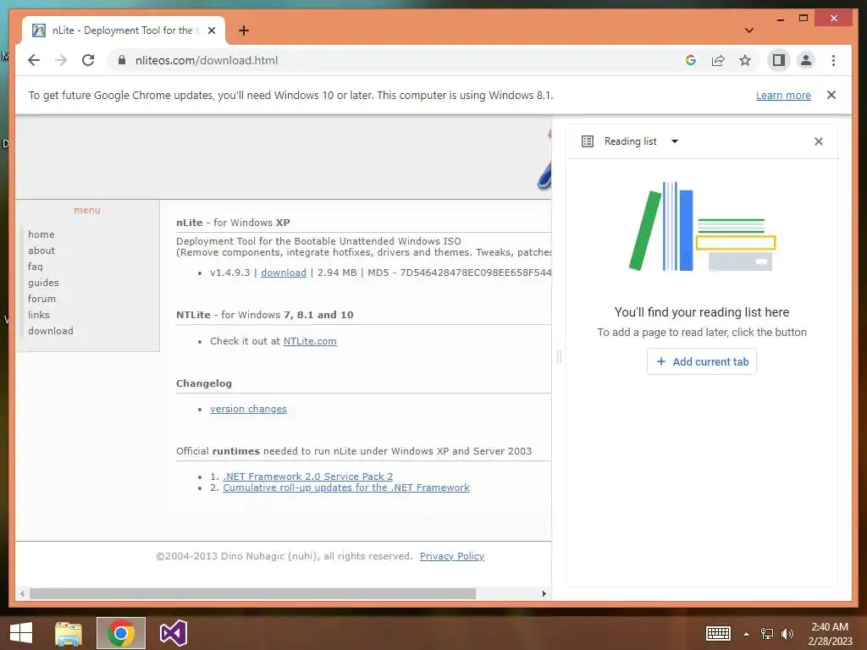Select the nLite Deployment Tool tab

point(123,30)
